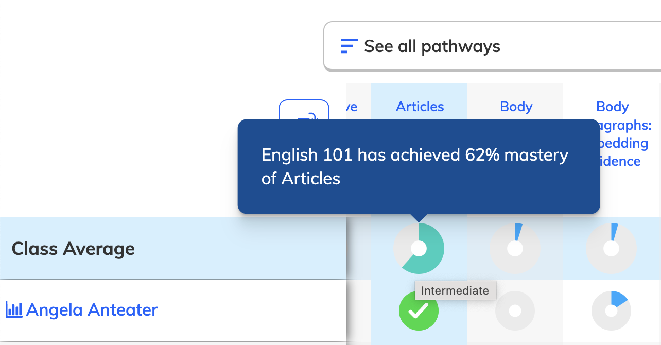Click the teal Articles mastery donut for Class Average
This screenshot has width=661, height=345.
[419, 248]
